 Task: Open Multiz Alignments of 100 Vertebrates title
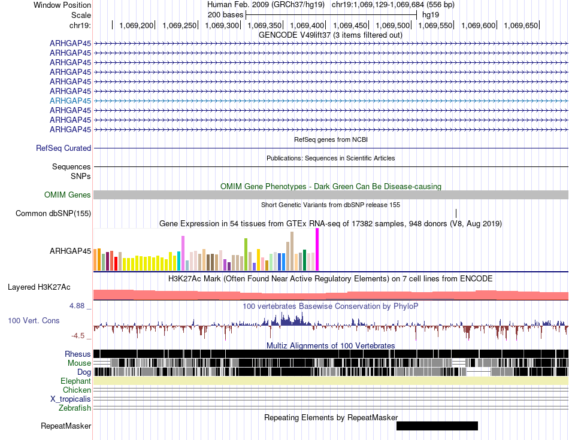331,345
